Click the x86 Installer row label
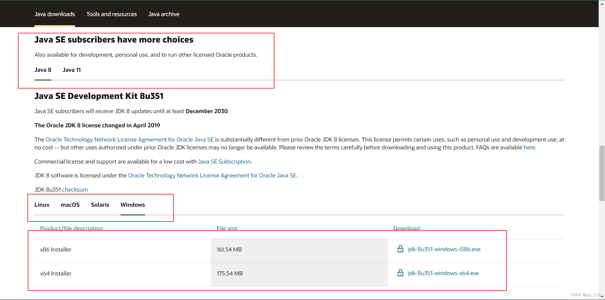Screen dimensions: 605x300 pyautogui.click(x=56, y=250)
